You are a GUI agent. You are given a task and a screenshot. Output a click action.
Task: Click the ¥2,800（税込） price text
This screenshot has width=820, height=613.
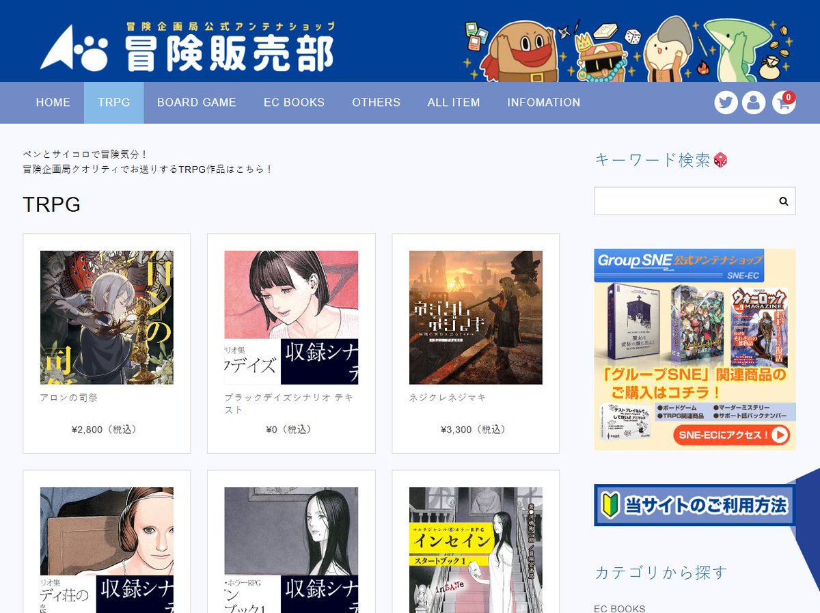coord(107,430)
